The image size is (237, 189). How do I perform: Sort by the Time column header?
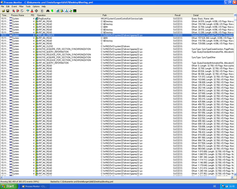pos(5,16)
